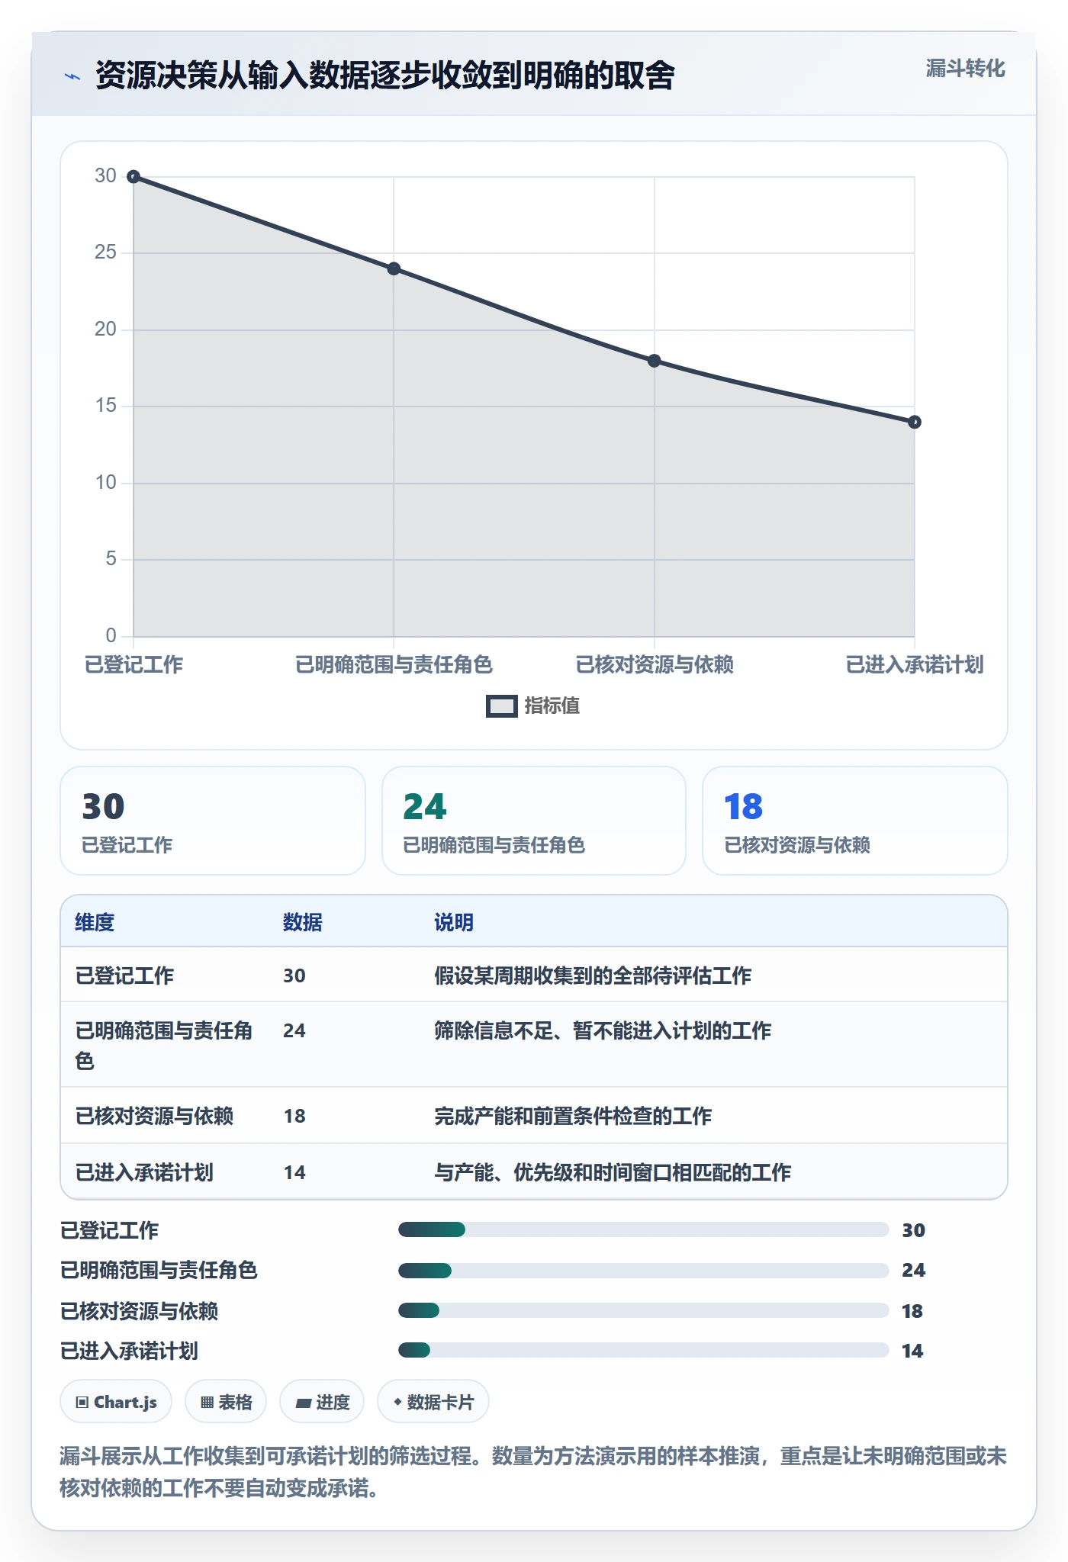
Task: Click the footer paragraph starting with 漏斗展示
Action: click(533, 1472)
